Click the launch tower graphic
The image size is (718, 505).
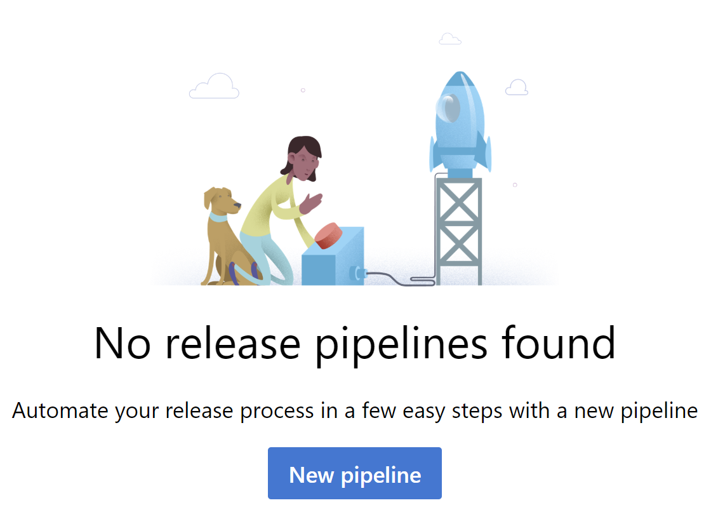(x=458, y=229)
